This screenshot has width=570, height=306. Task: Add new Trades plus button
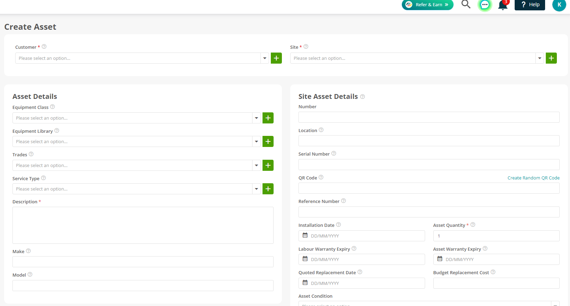tap(268, 165)
